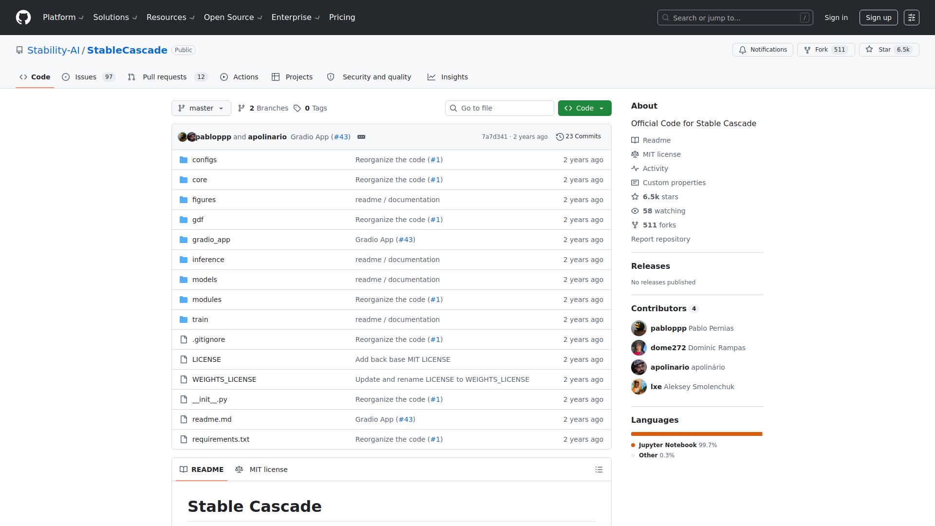Expand commit message ellipsis button
The height and width of the screenshot is (526, 935).
[x=361, y=137]
